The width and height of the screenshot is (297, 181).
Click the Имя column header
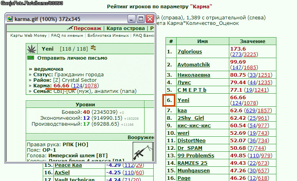(202, 41)
